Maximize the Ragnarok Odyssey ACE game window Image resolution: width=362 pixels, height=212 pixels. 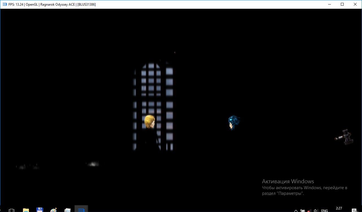(342, 4)
